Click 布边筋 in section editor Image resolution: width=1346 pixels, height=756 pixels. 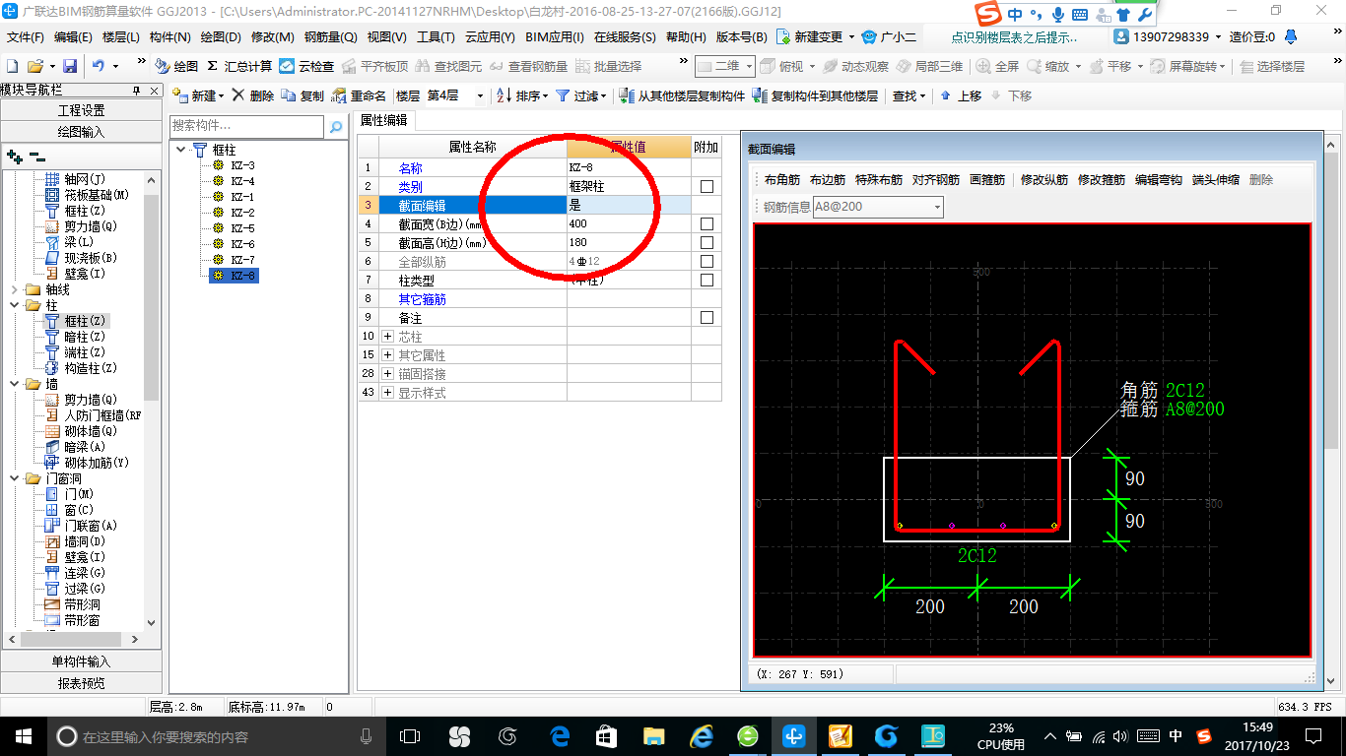pyautogui.click(x=828, y=180)
